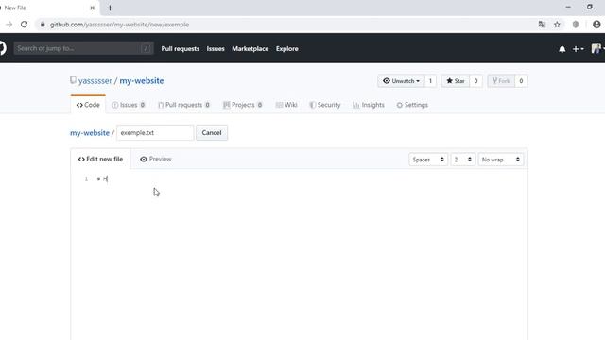Click the watchers count 1
Image resolution: width=605 pixels, height=340 pixels.
(430, 81)
